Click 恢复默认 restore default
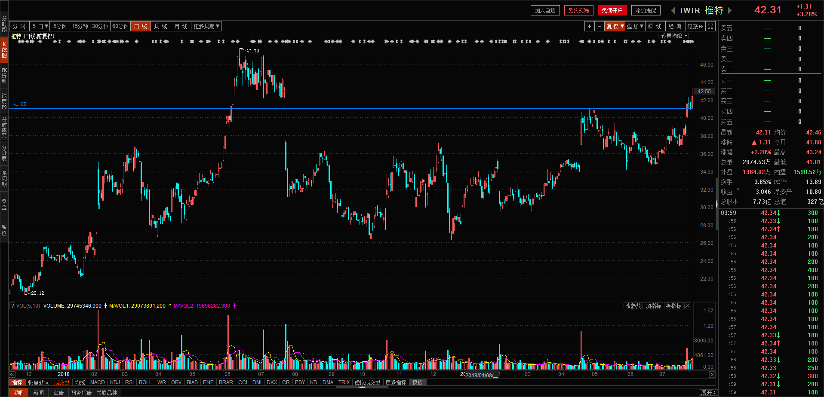Screen dimensions: 824x397 (38, 382)
